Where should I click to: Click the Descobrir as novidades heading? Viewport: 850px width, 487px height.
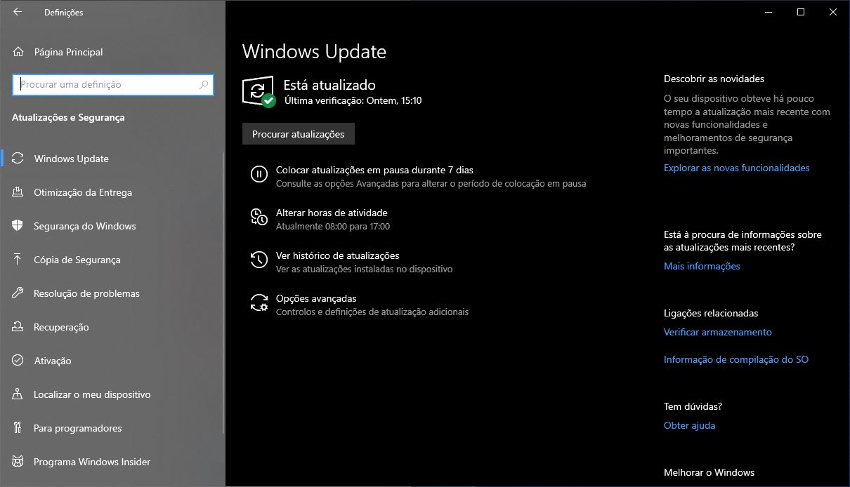tap(714, 79)
